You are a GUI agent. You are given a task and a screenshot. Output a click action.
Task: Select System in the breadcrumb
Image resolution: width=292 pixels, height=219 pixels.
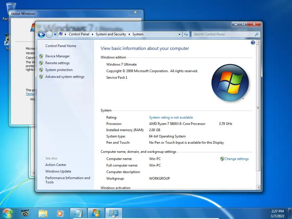(138, 34)
